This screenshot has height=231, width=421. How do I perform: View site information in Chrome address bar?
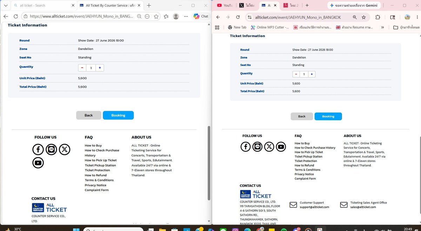(x=249, y=17)
